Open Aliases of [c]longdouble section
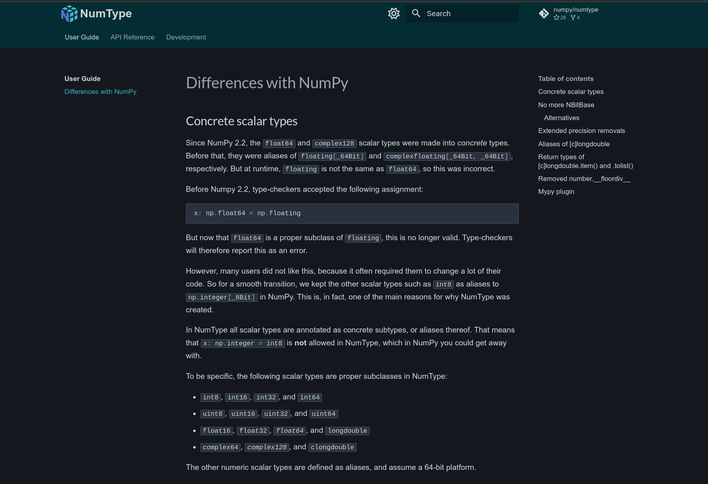The image size is (708, 484). (x=574, y=144)
